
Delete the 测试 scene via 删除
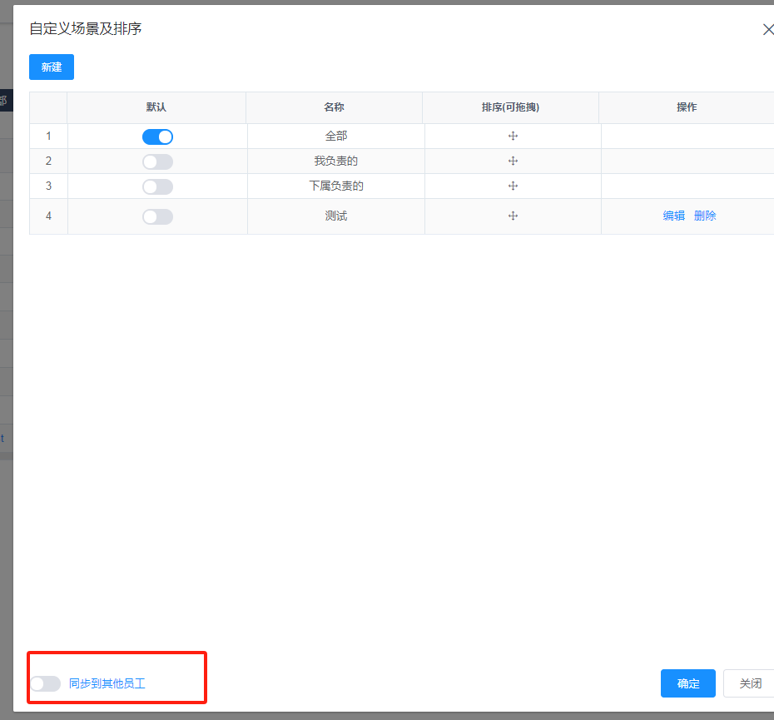point(705,216)
